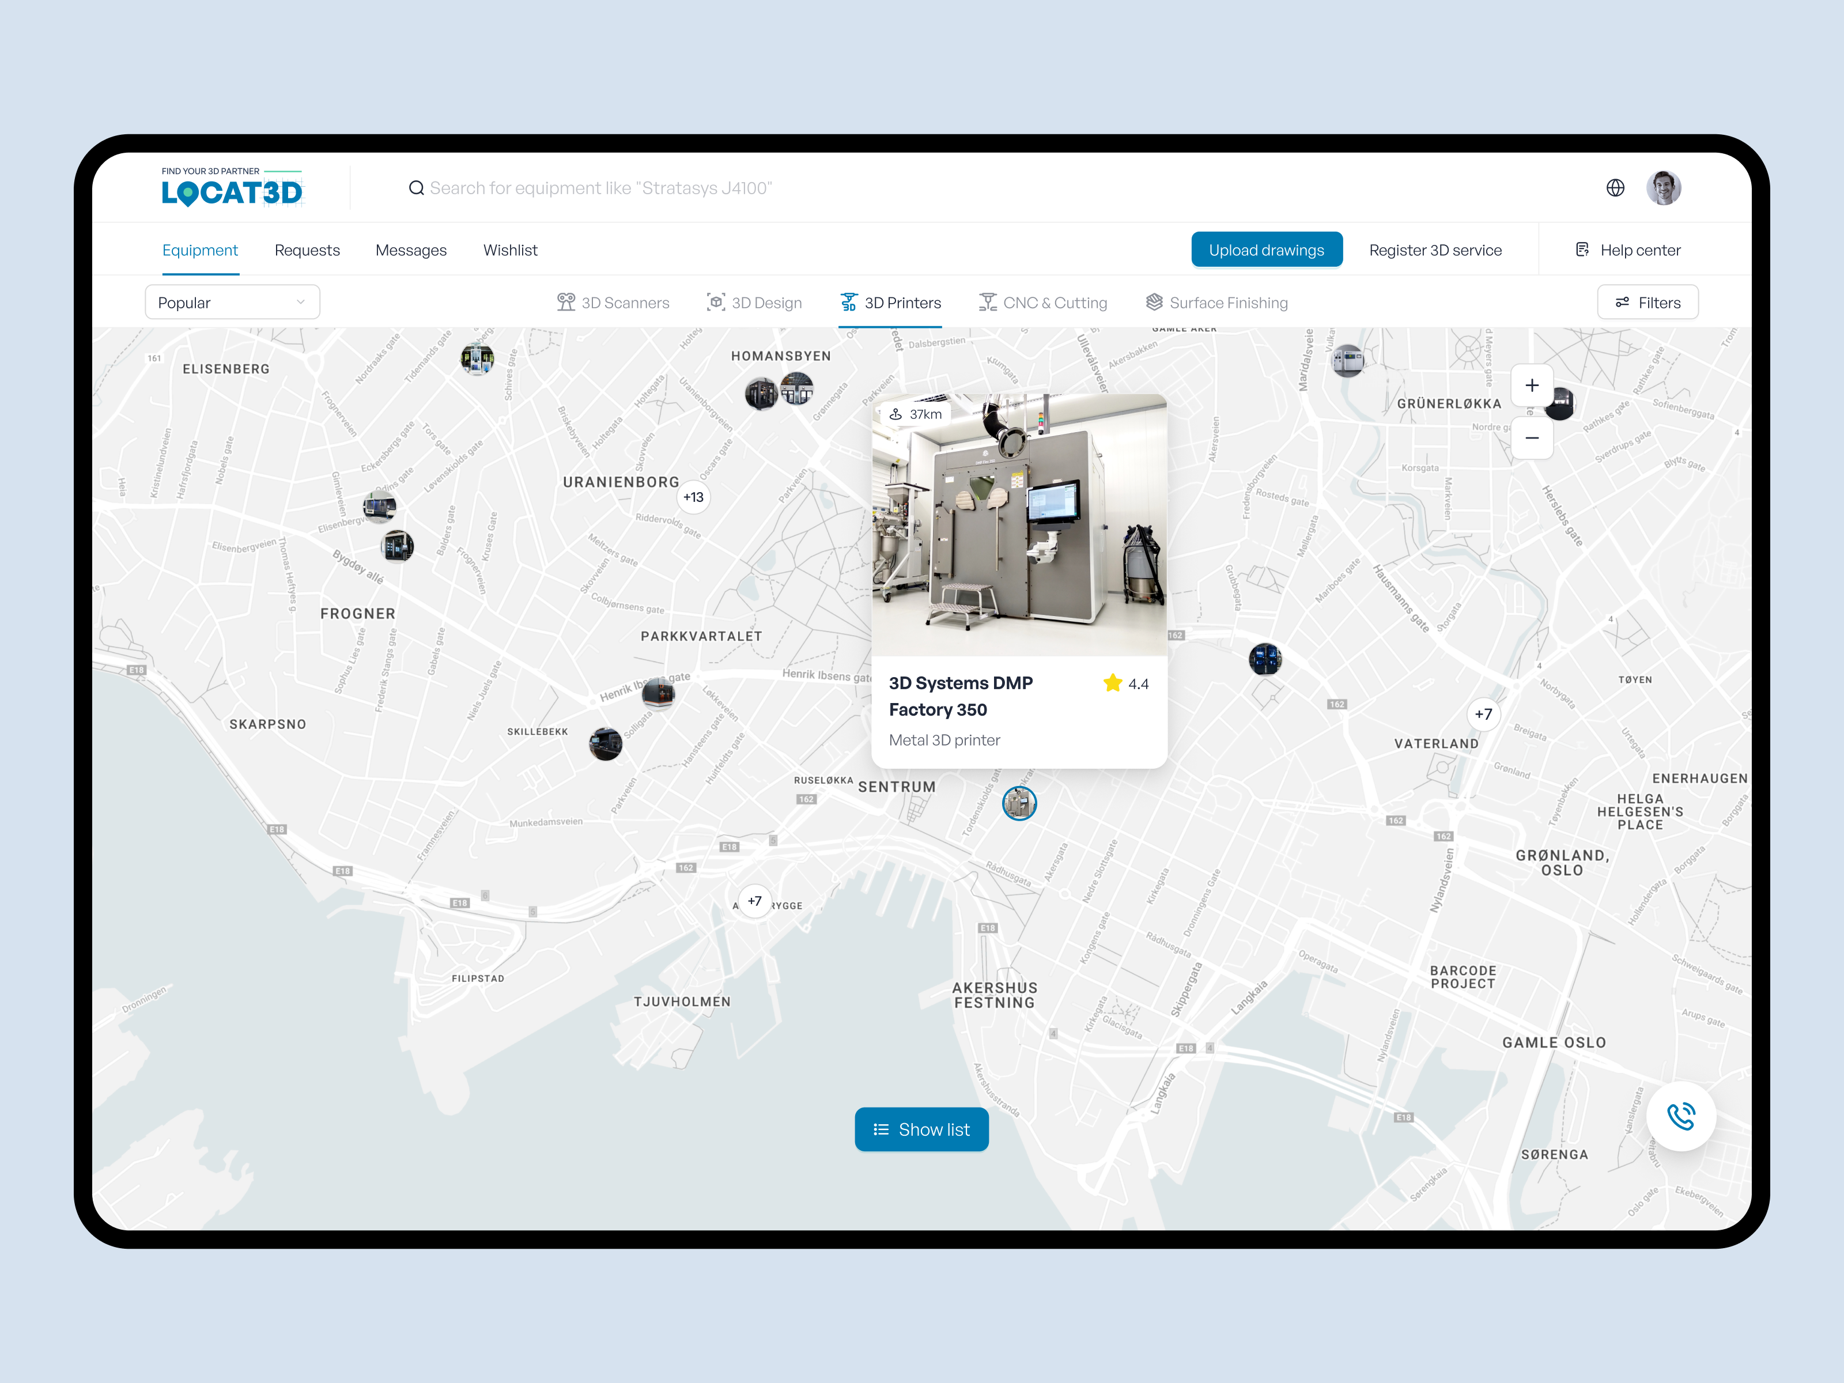Click the star rating icon on card

click(x=1112, y=683)
